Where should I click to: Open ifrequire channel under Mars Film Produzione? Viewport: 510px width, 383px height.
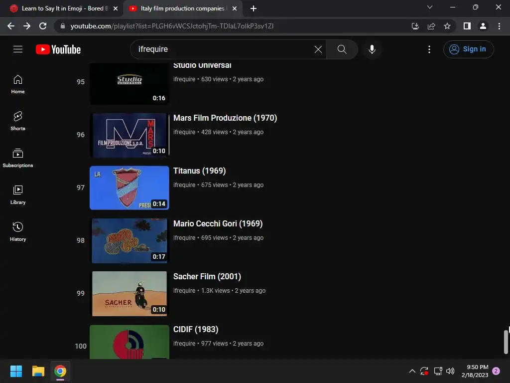184,132
